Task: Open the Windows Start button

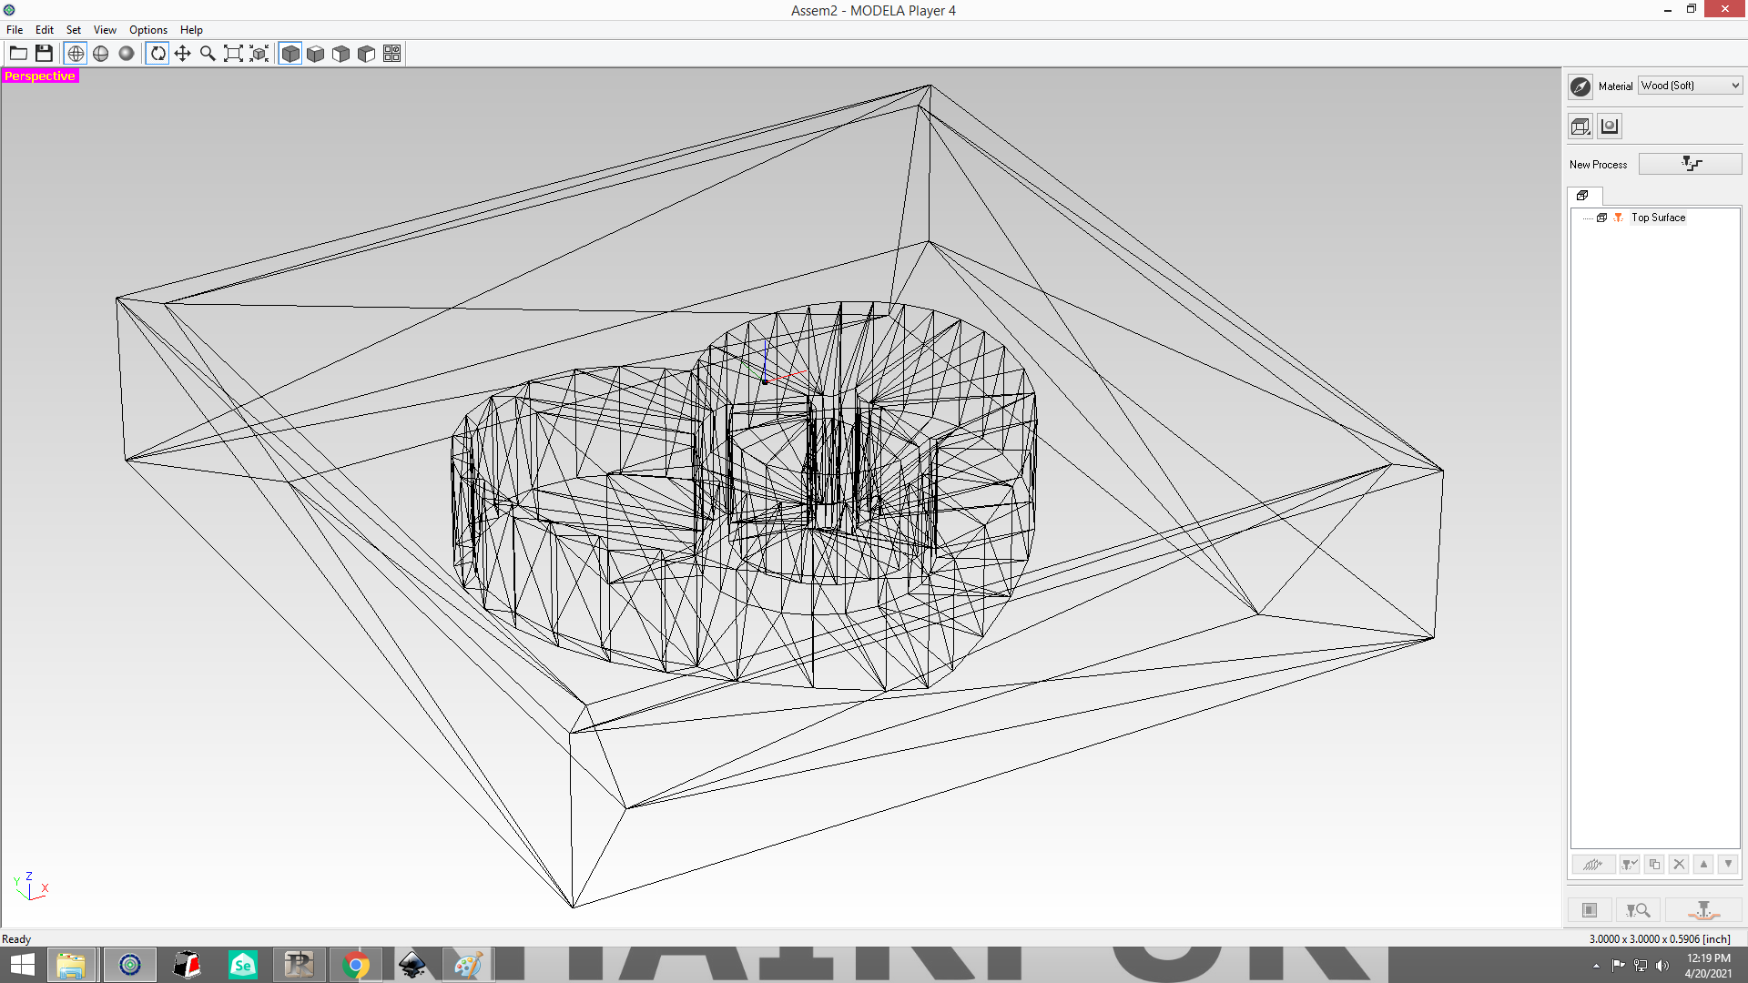Action: point(22,965)
